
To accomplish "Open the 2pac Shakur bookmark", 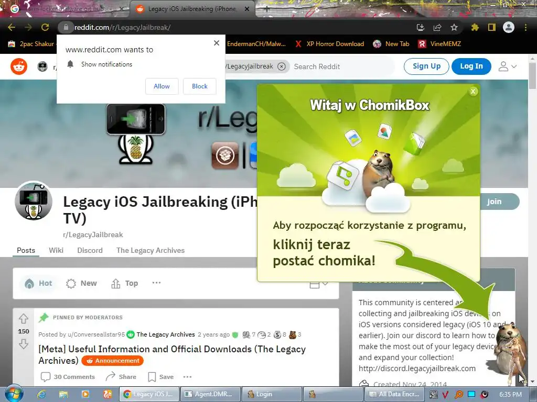I will [x=31, y=44].
